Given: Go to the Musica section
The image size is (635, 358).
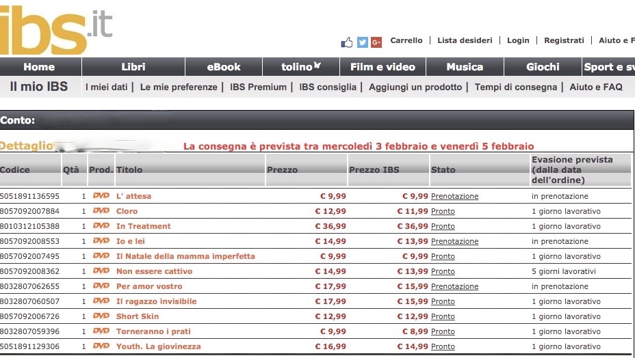Looking at the screenshot, I should [465, 67].
